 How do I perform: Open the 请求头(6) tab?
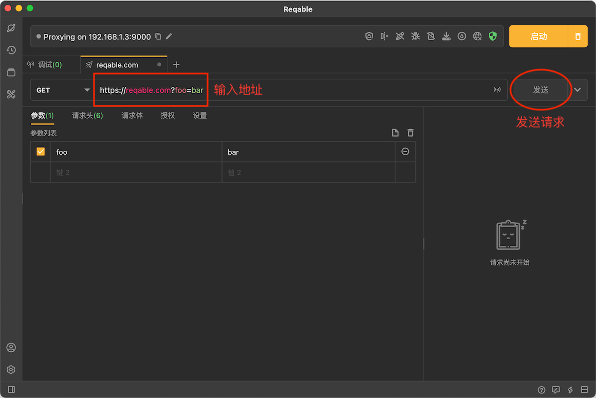coord(87,116)
